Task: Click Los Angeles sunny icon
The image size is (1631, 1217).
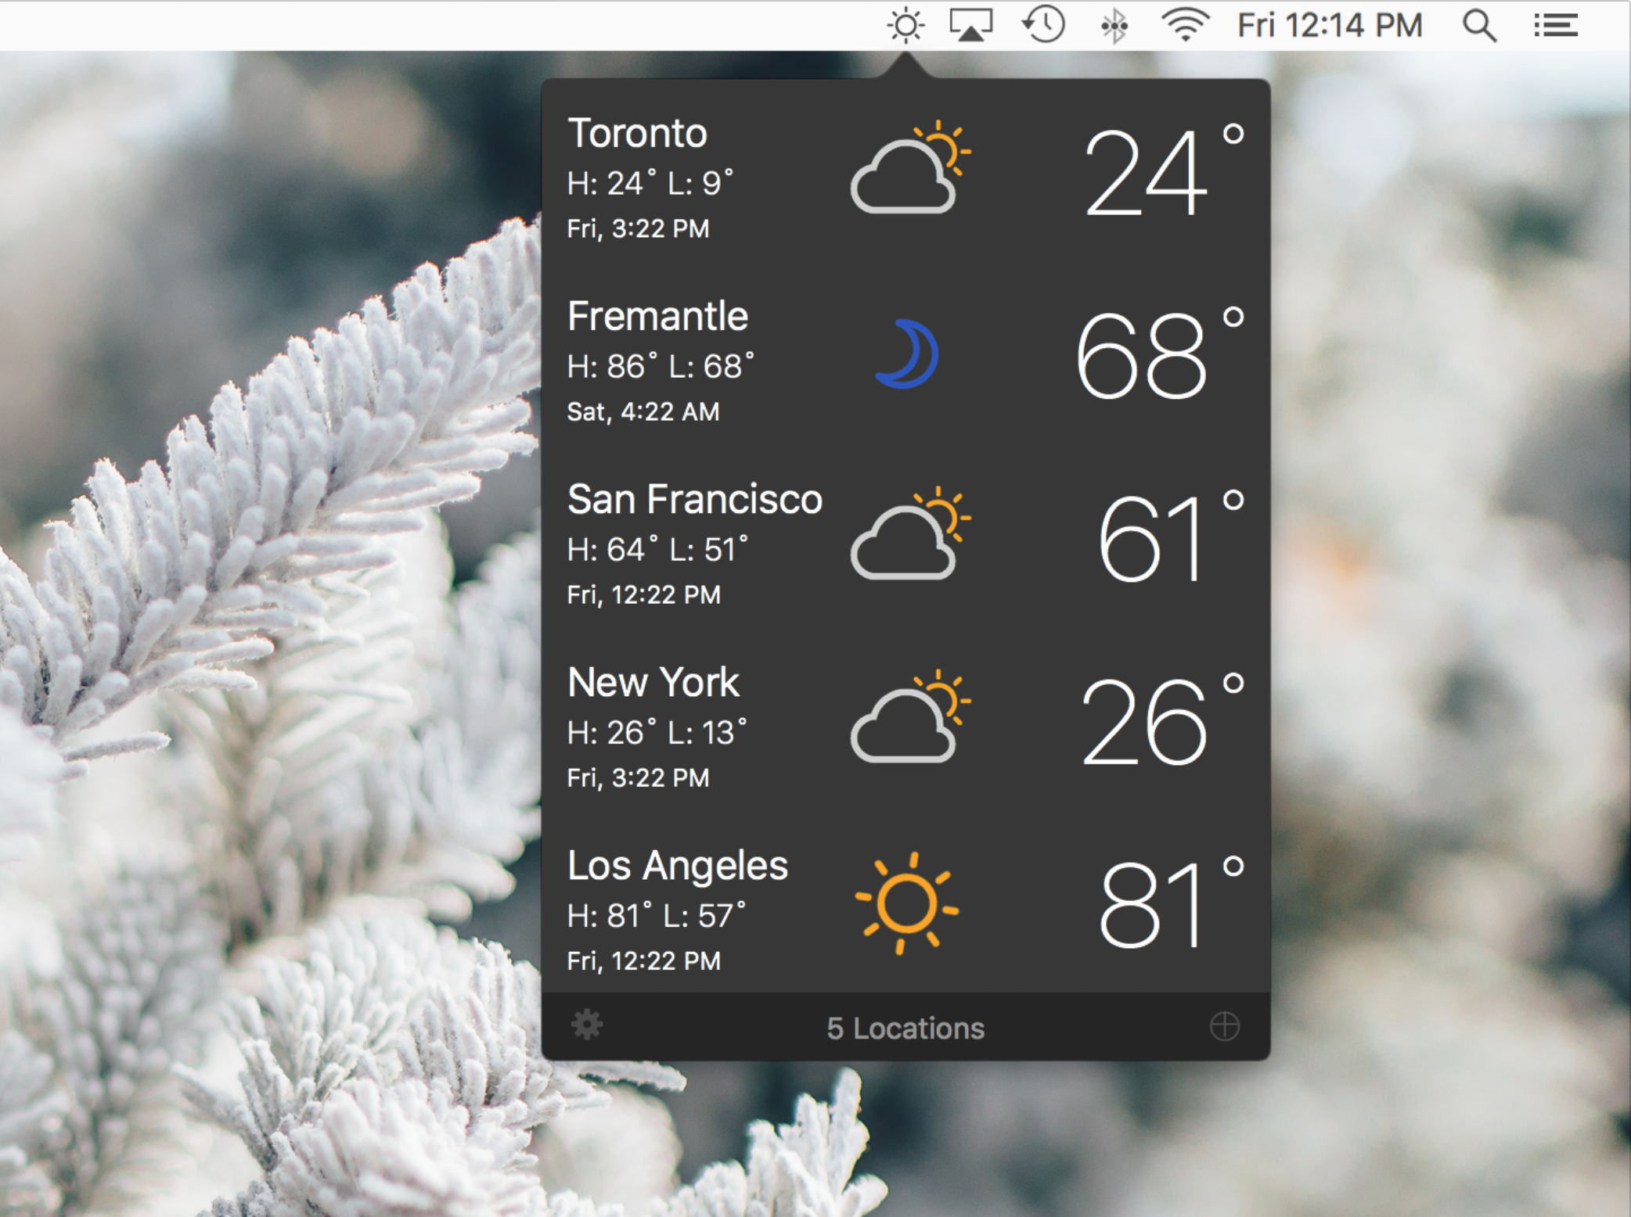Action: click(x=906, y=903)
